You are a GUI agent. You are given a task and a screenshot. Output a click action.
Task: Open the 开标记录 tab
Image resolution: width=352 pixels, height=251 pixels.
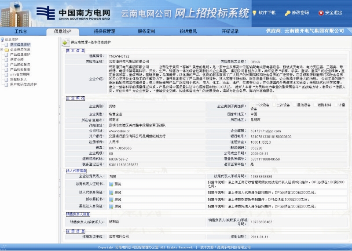230,31
